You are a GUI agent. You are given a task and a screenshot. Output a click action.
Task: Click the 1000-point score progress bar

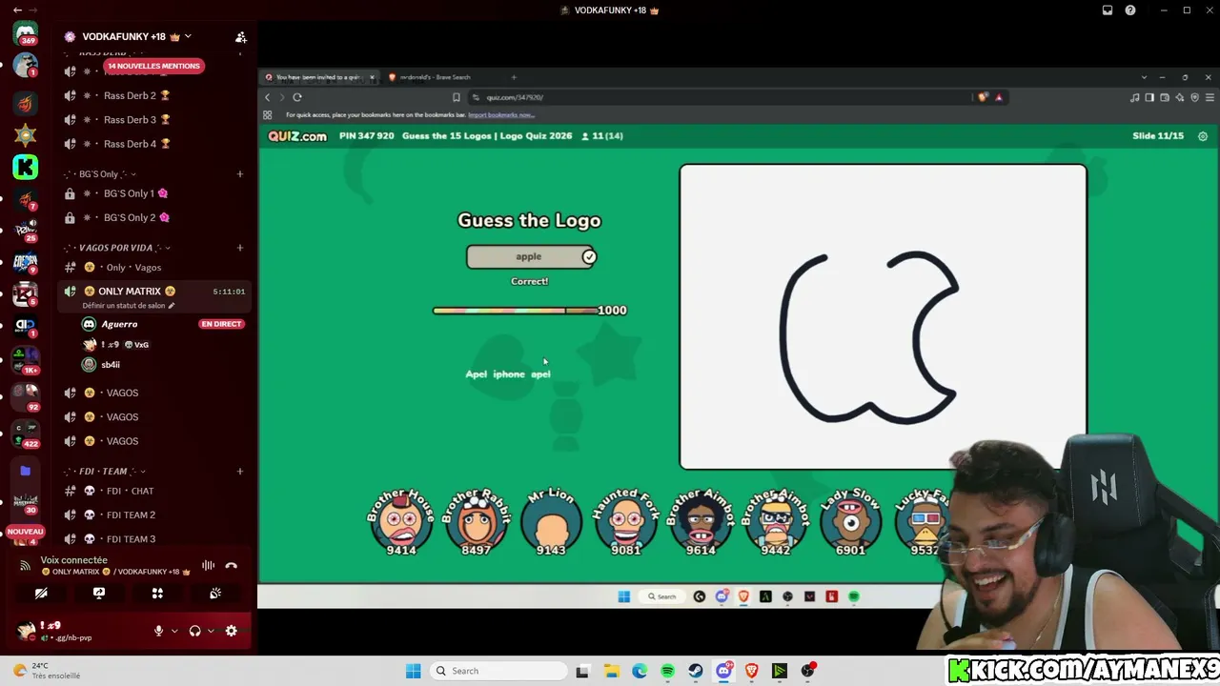[516, 311]
